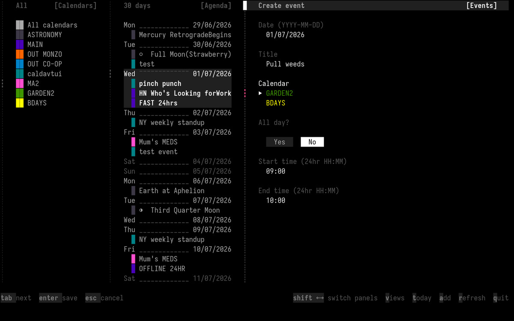514x321 pixels.
Task: Click the MAIN calendar purple swatch
Action: point(20,44)
